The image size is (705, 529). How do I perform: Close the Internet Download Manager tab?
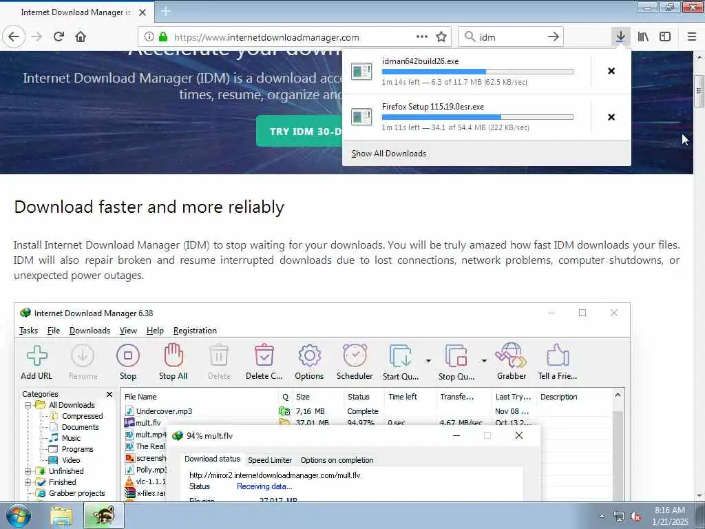tap(143, 12)
